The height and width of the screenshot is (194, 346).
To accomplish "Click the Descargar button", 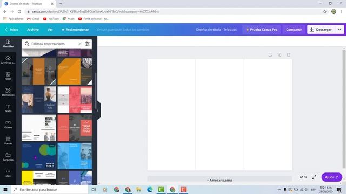I will point(321,30).
